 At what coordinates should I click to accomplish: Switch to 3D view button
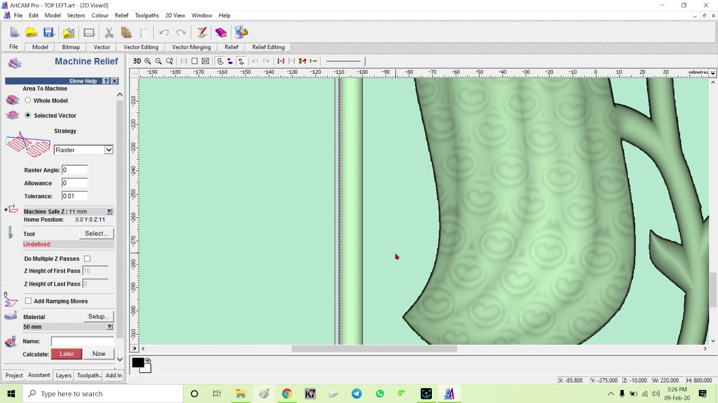coord(137,61)
